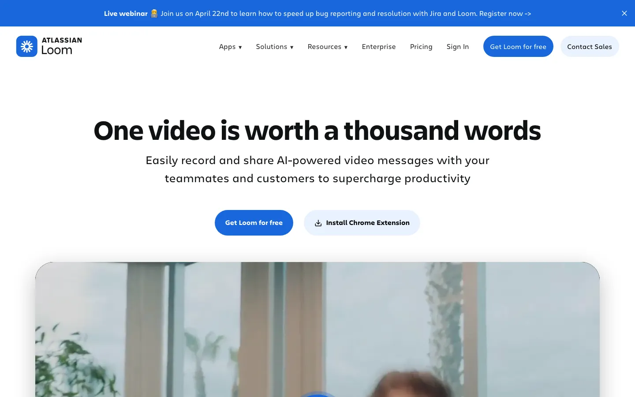The height and width of the screenshot is (397, 635).
Task: Dismiss the webinar banner with the X
Action: 624,13
